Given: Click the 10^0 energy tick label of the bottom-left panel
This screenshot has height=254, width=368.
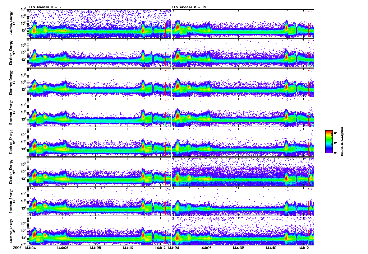Looking at the screenshot, I should coord(23,244).
